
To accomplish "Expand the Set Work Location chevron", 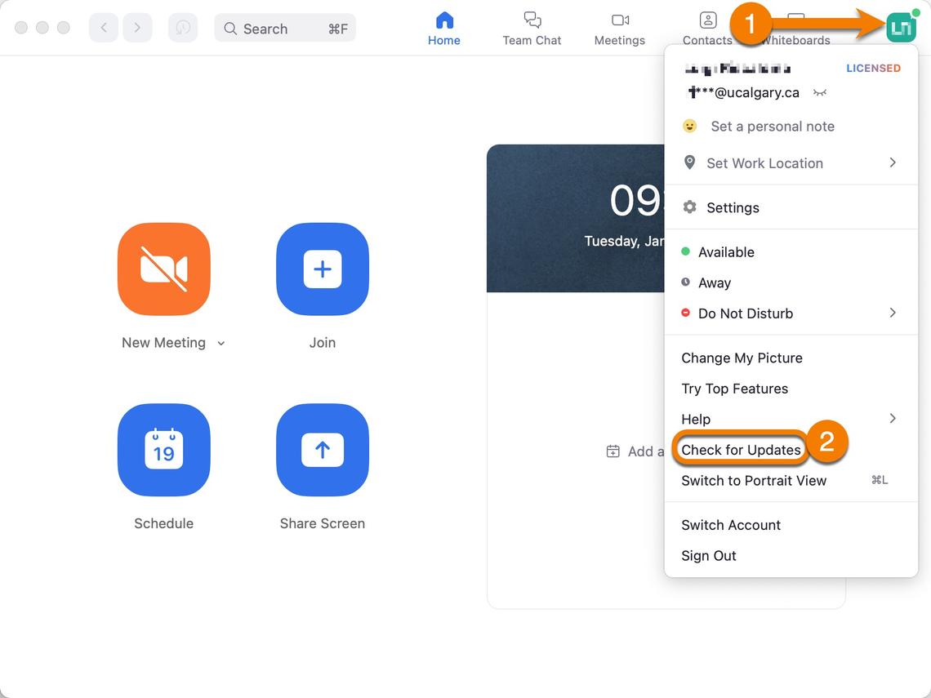I will [x=893, y=162].
